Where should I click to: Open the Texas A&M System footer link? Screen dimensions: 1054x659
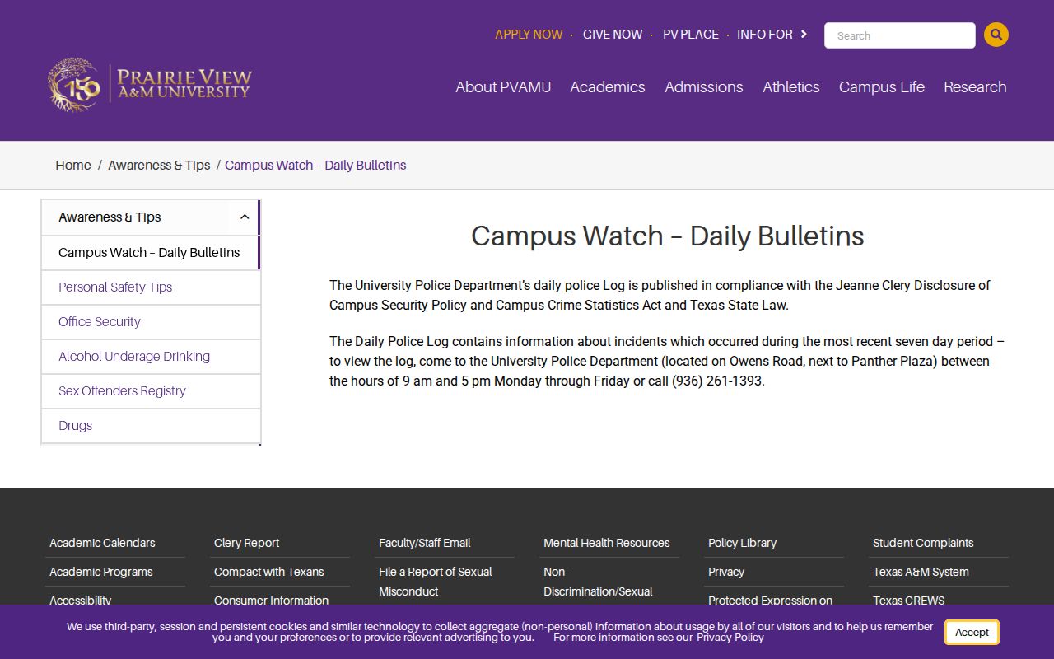point(921,572)
